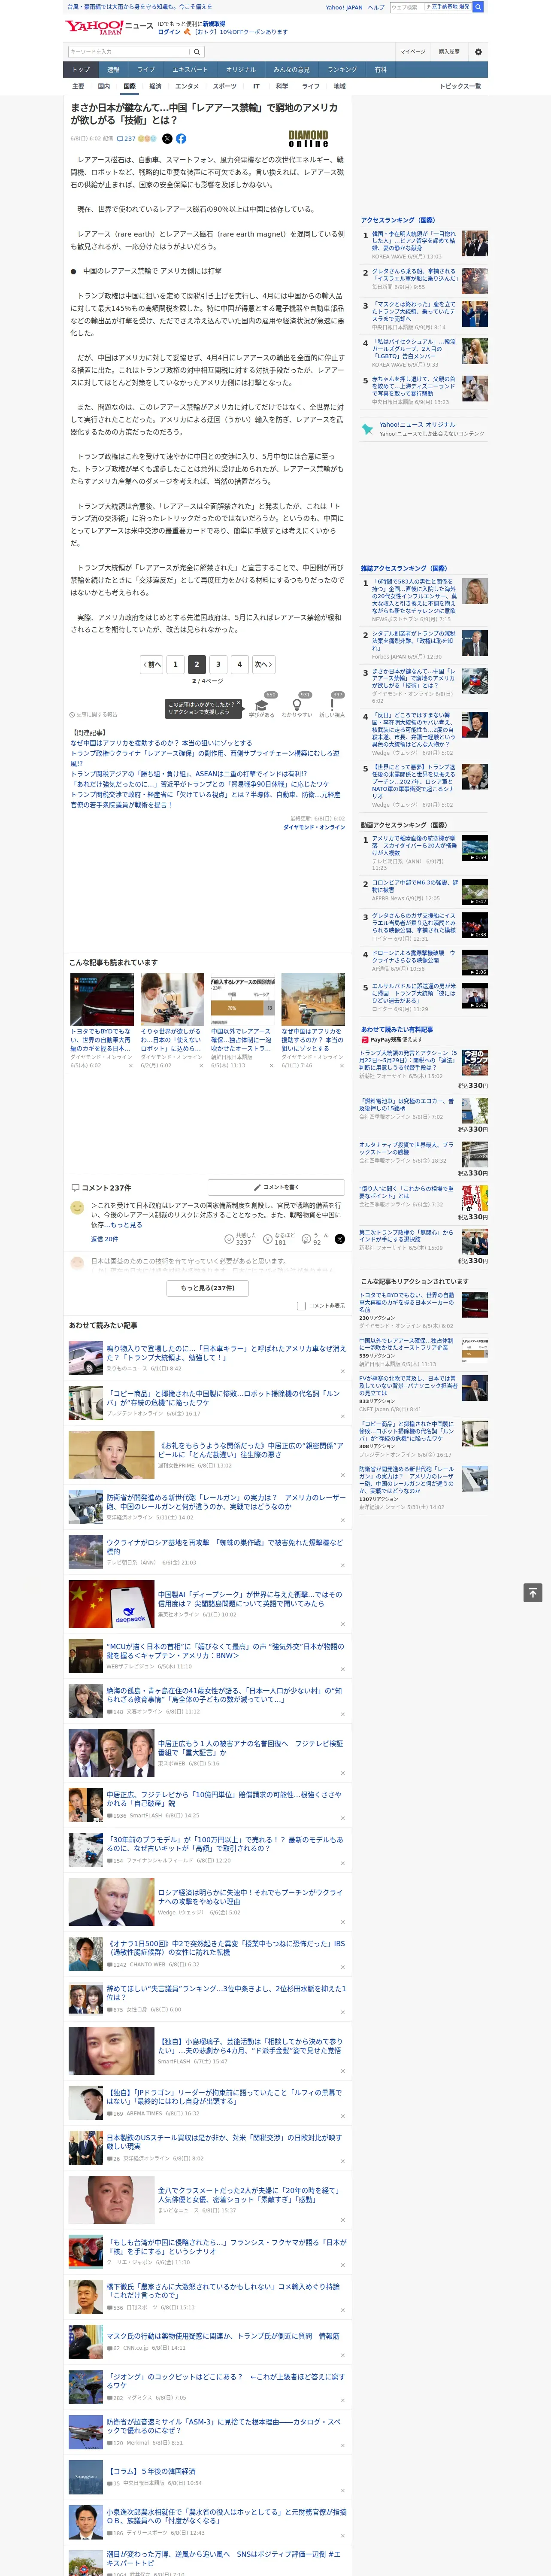Image resolution: width=551 pixels, height=2576 pixels.
Task: Open the エキスパート main tab
Action: [190, 70]
